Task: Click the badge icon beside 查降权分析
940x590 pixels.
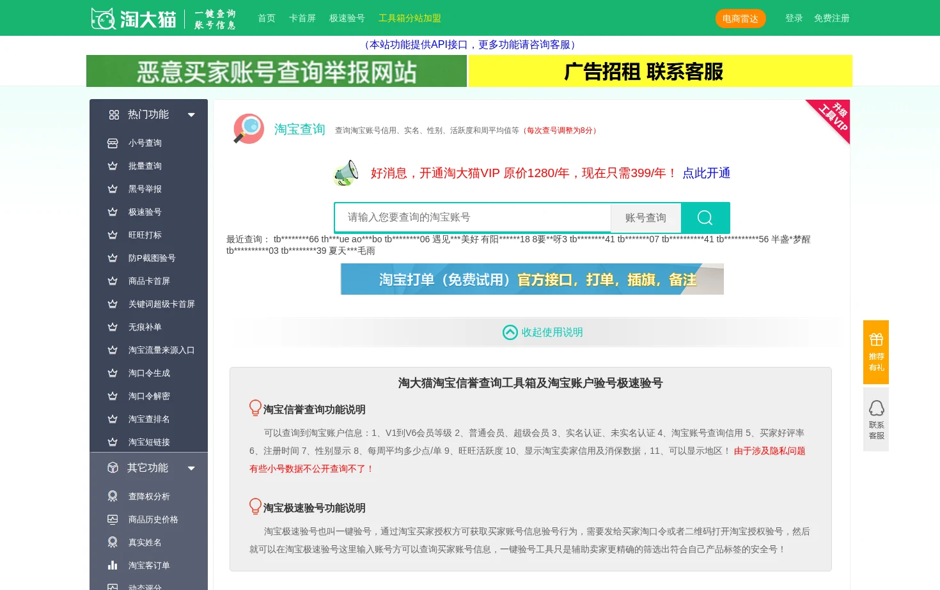Action: (x=113, y=496)
